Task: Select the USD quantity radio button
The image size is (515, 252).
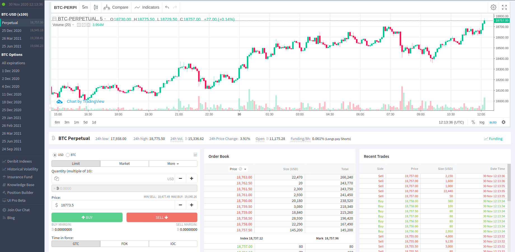Action: click(55, 155)
